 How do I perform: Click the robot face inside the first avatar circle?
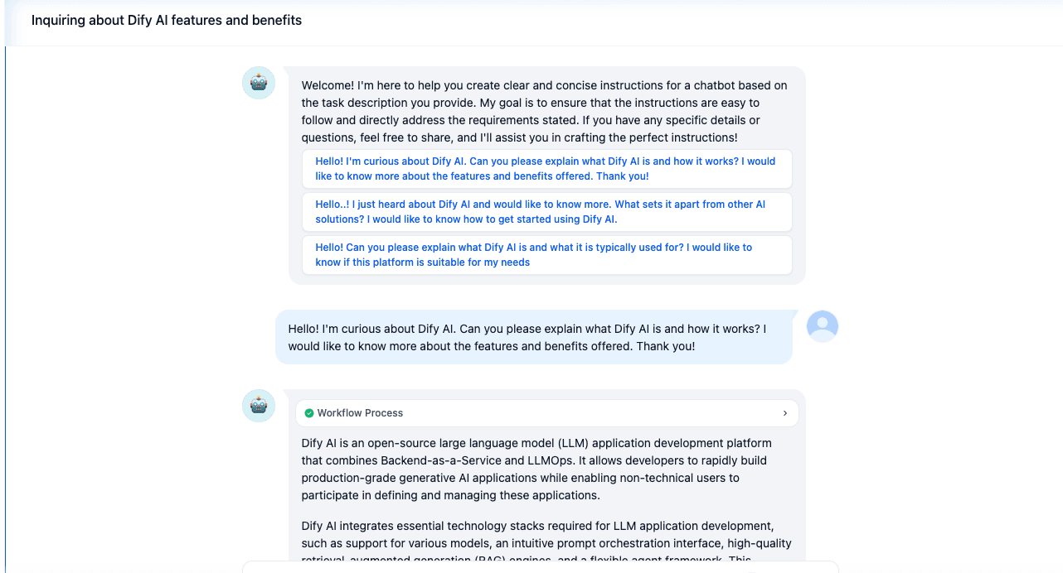258,83
